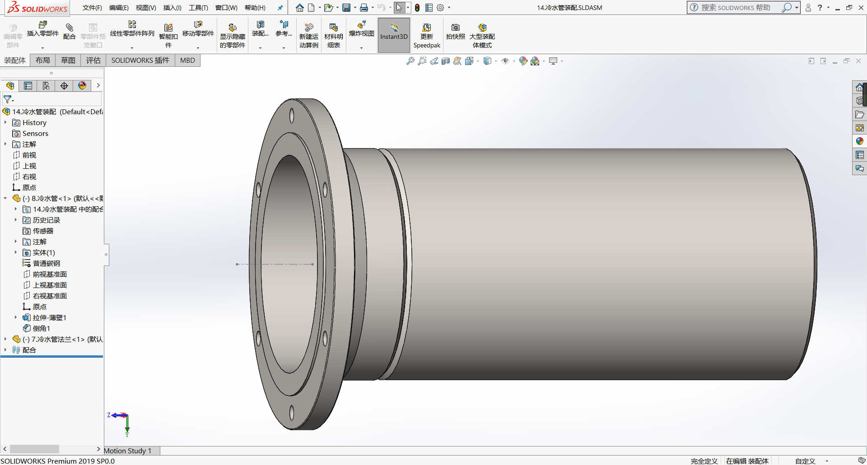This screenshot has width=867, height=465.
Task: Open the 编辑(E) menu
Action: 119,8
